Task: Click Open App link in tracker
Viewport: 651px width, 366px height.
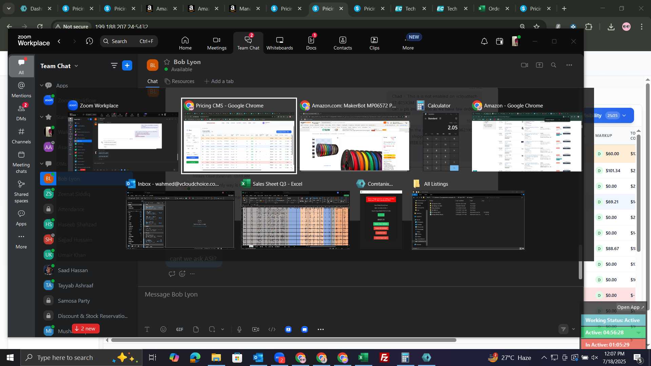Action: 630,307
